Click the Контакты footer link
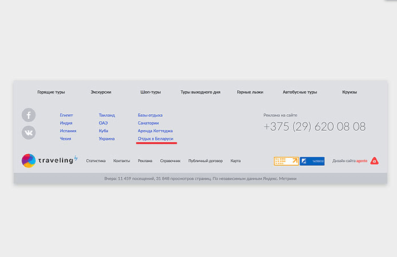The height and width of the screenshot is (257, 397). [122, 161]
